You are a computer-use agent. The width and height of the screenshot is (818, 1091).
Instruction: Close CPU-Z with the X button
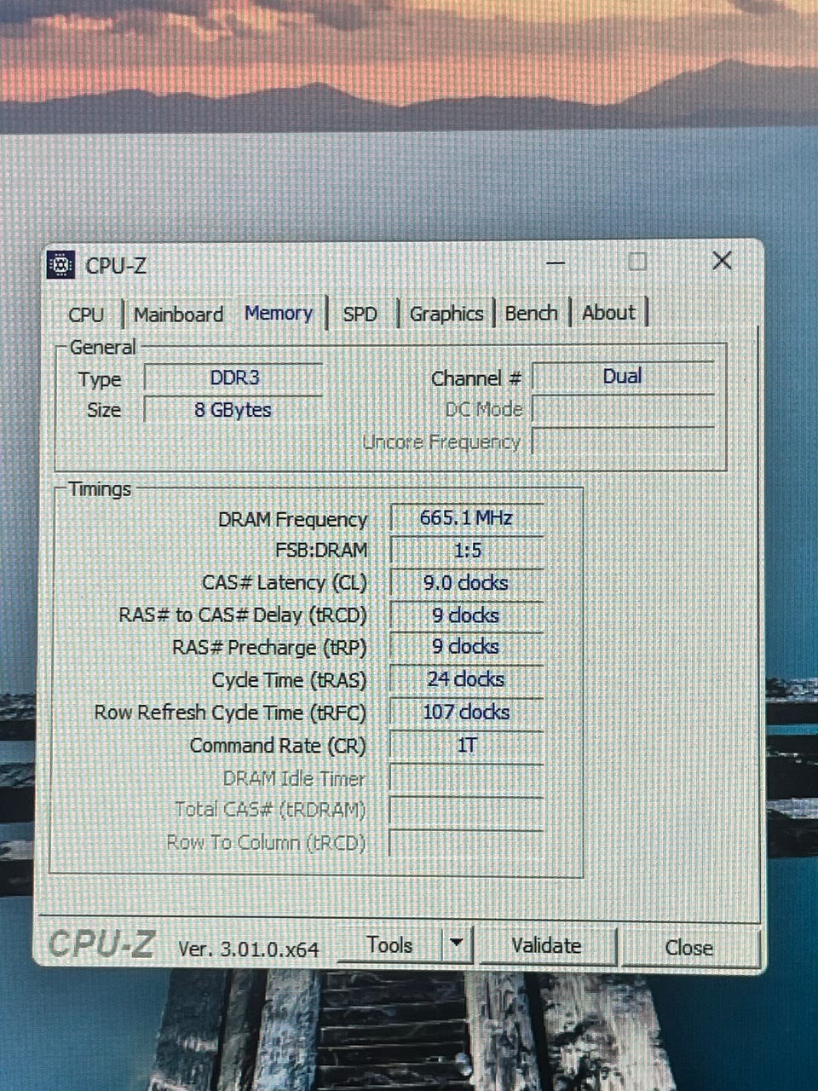(722, 261)
